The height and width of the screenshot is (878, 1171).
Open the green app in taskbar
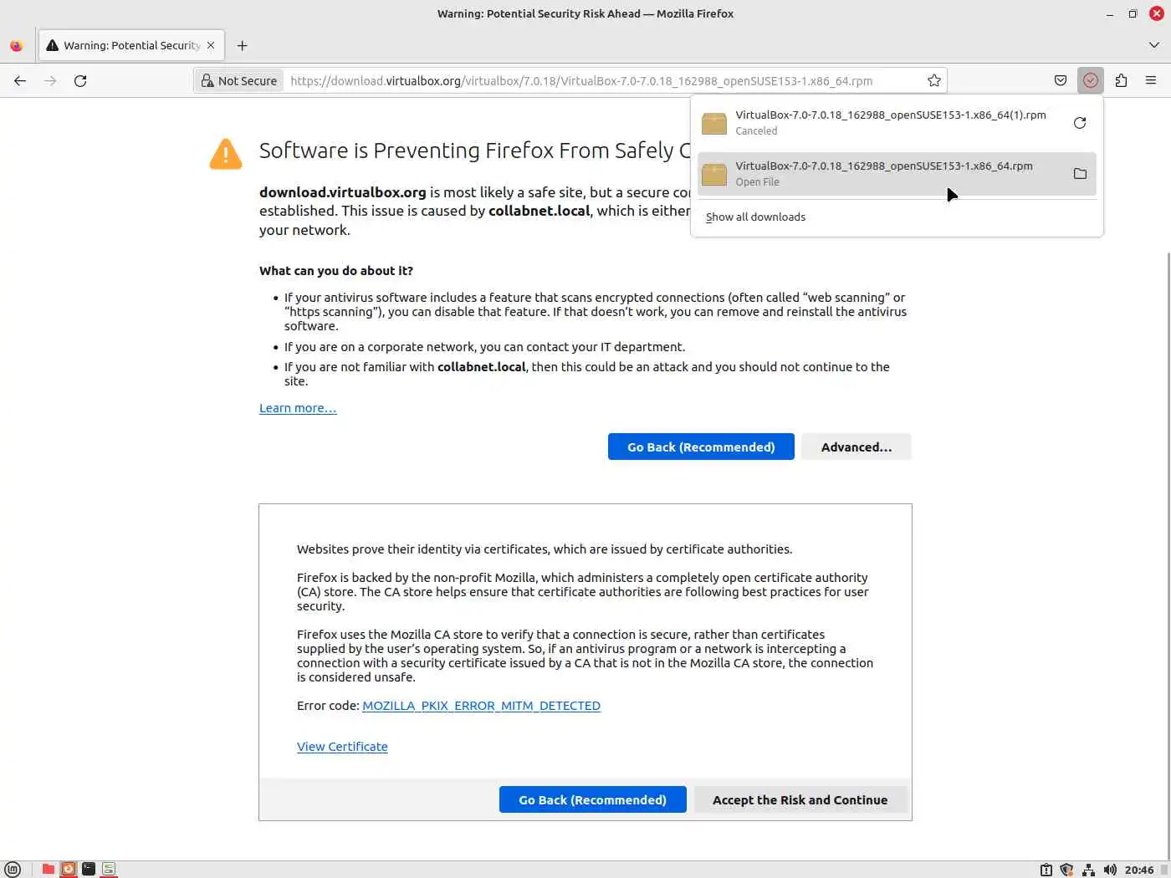point(109,870)
